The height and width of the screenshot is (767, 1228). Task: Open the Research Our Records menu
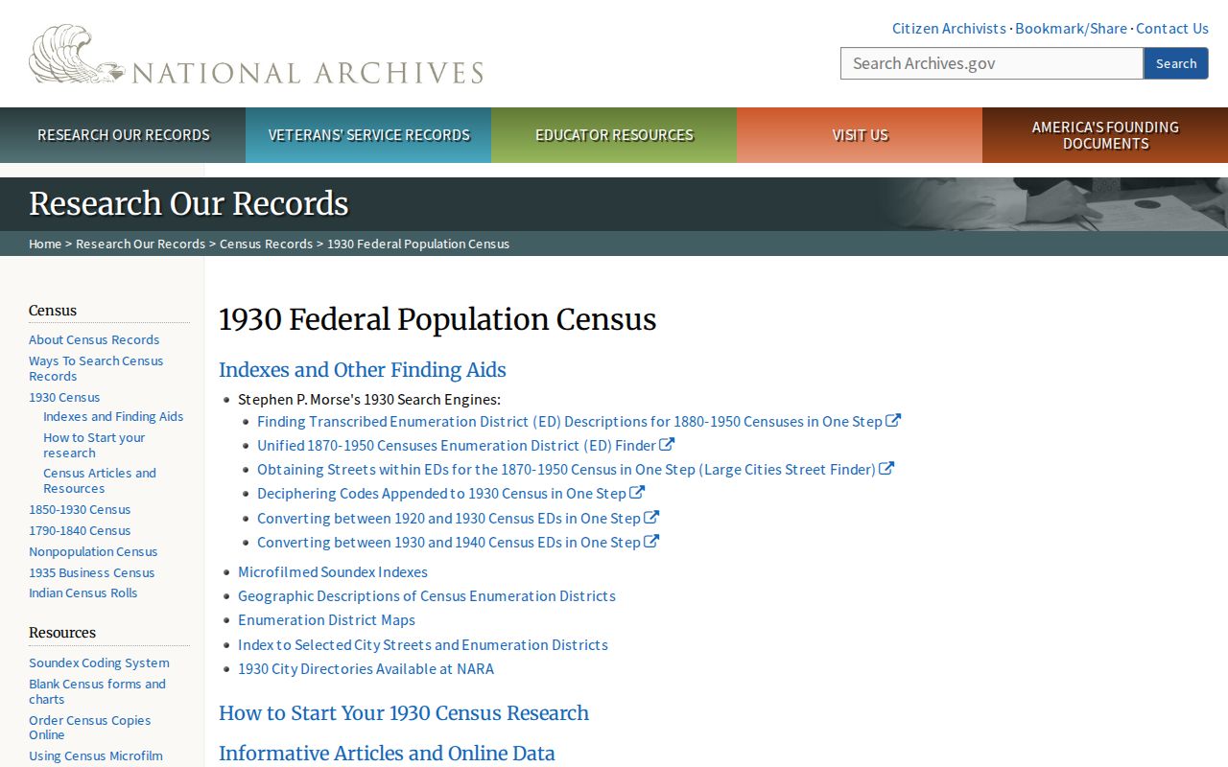[123, 135]
